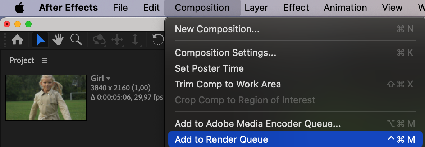The image size is (425, 147).
Task: Select the Dolly camera tool
Action: [135, 40]
